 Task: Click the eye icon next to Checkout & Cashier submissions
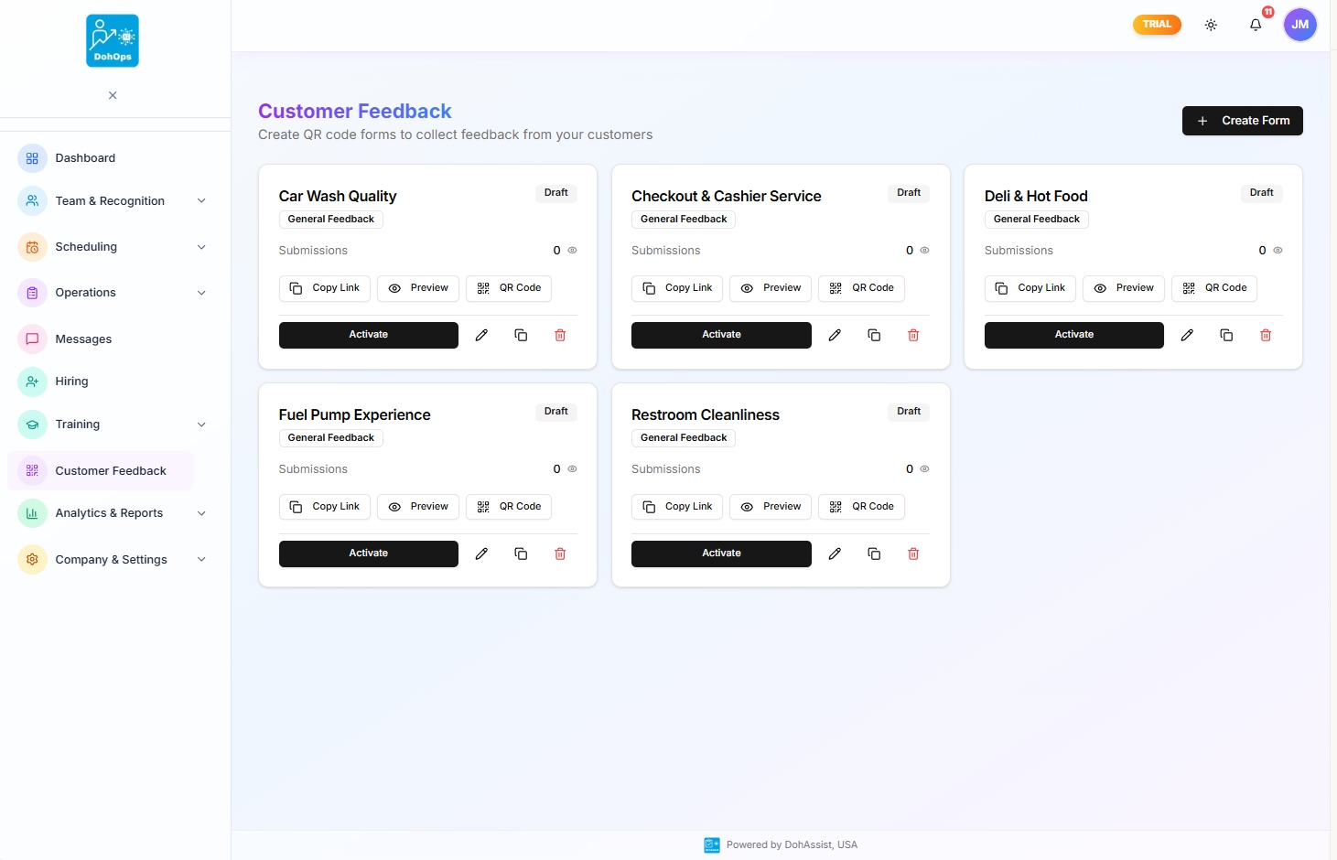[x=924, y=250]
